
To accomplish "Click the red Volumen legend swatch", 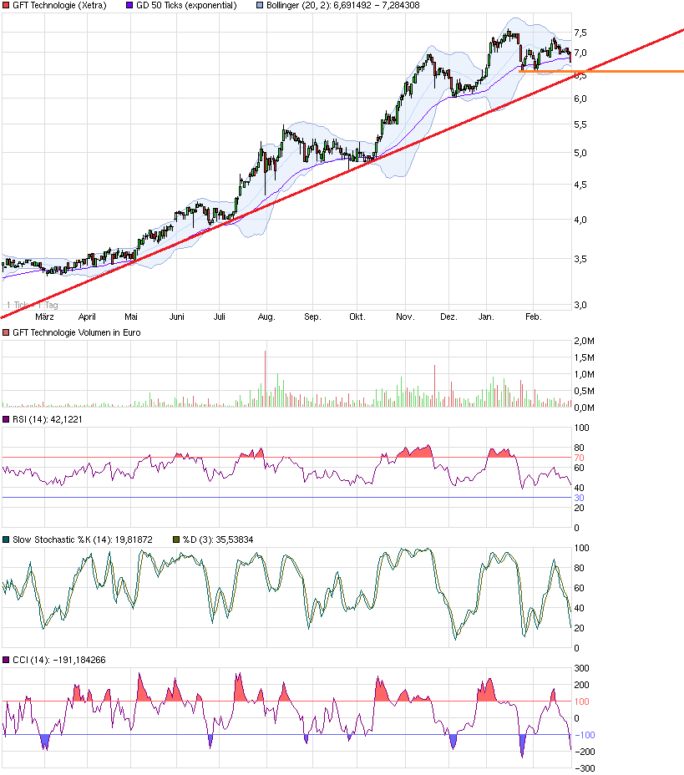I will (x=6, y=332).
